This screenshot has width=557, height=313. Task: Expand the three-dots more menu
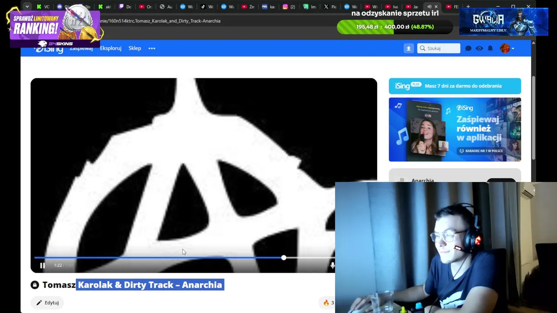click(152, 48)
